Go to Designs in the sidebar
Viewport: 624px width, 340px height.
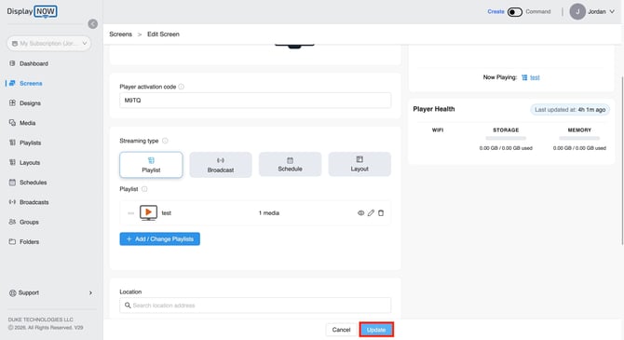[30, 103]
